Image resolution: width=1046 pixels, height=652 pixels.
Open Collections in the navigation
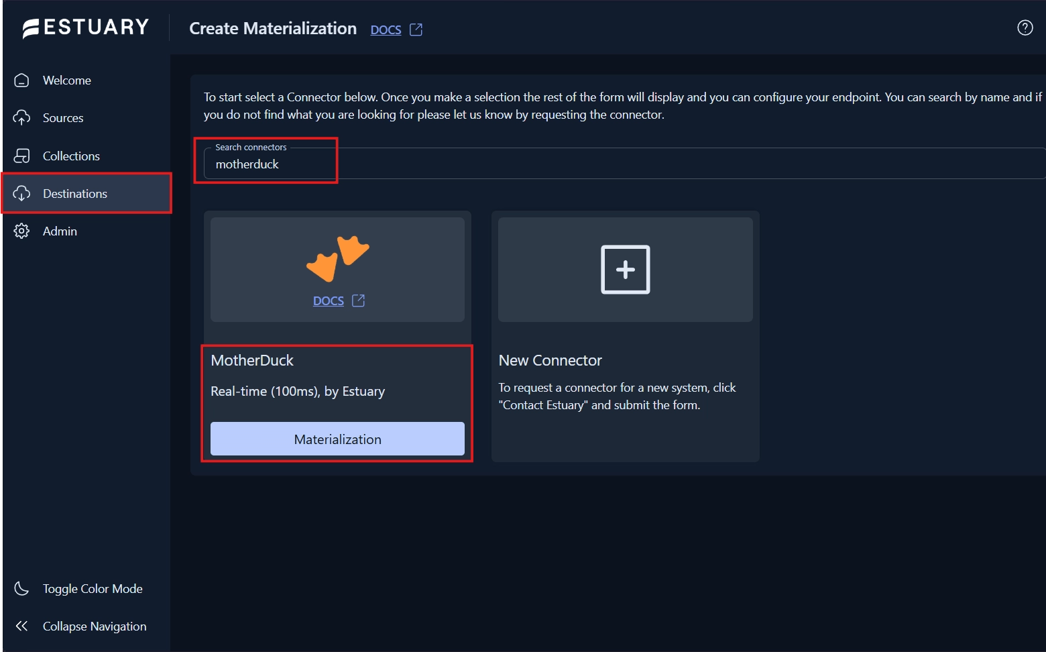point(71,156)
